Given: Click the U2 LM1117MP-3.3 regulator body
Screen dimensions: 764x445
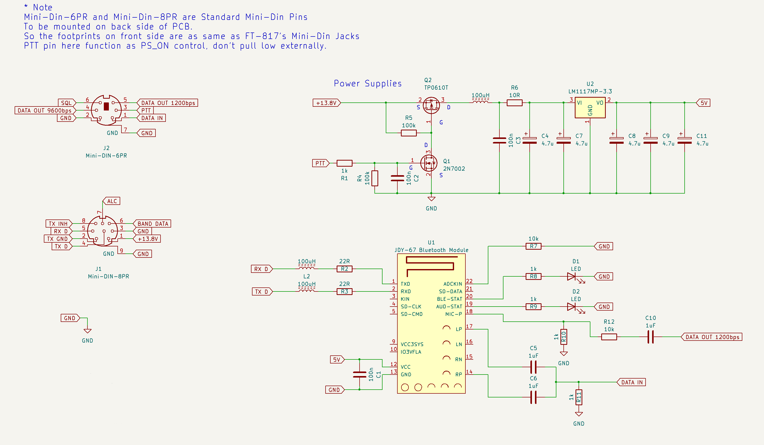Looking at the screenshot, I should coord(590,107).
